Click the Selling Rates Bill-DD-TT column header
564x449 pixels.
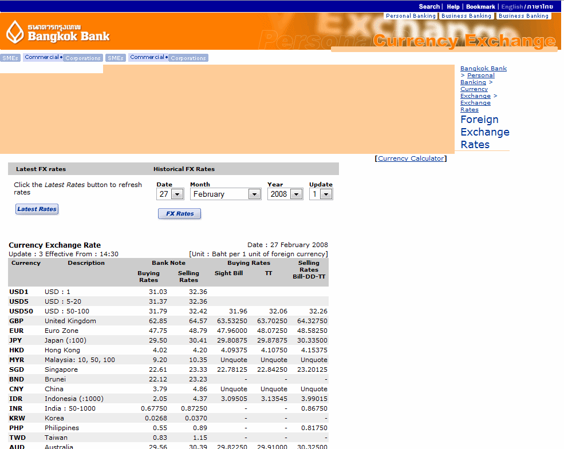click(x=309, y=270)
